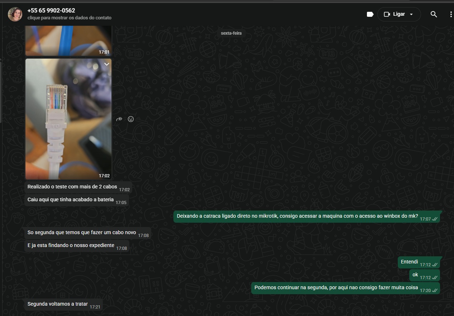The height and width of the screenshot is (316, 454).
Task: Expand the dropdown arrow beside Ligar
Action: point(411,14)
